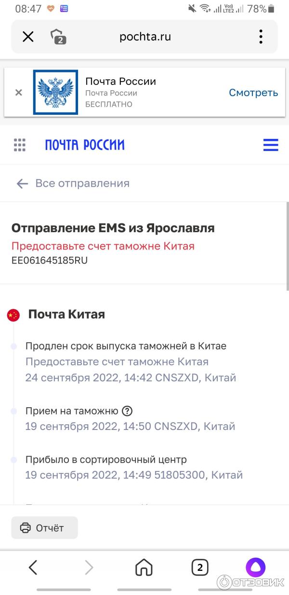289x595 pixels.
Task: Open the browser three-dot menu
Action: click(261, 37)
